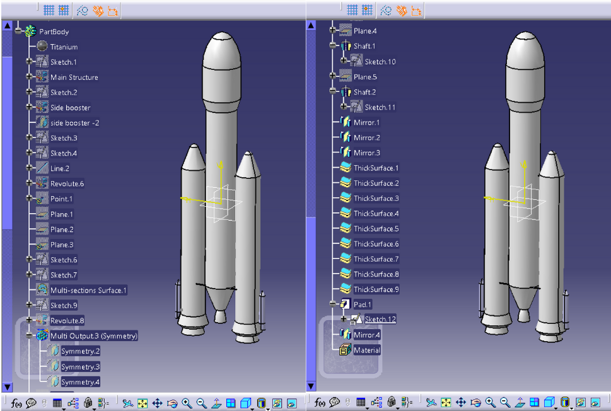Open the Formula f(x) tool in left panel

16,403
